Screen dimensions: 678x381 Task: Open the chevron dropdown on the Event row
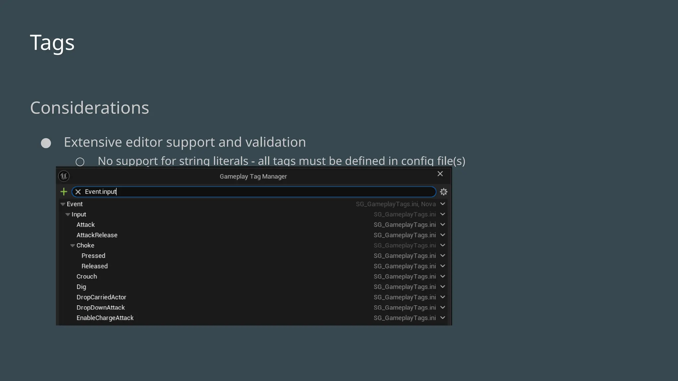tap(443, 204)
